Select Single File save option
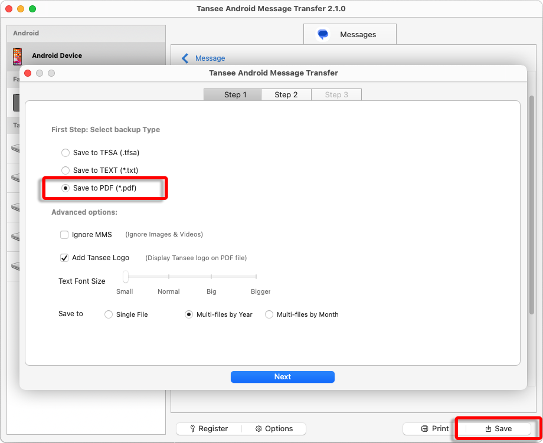This screenshot has height=443, width=543. (x=109, y=314)
